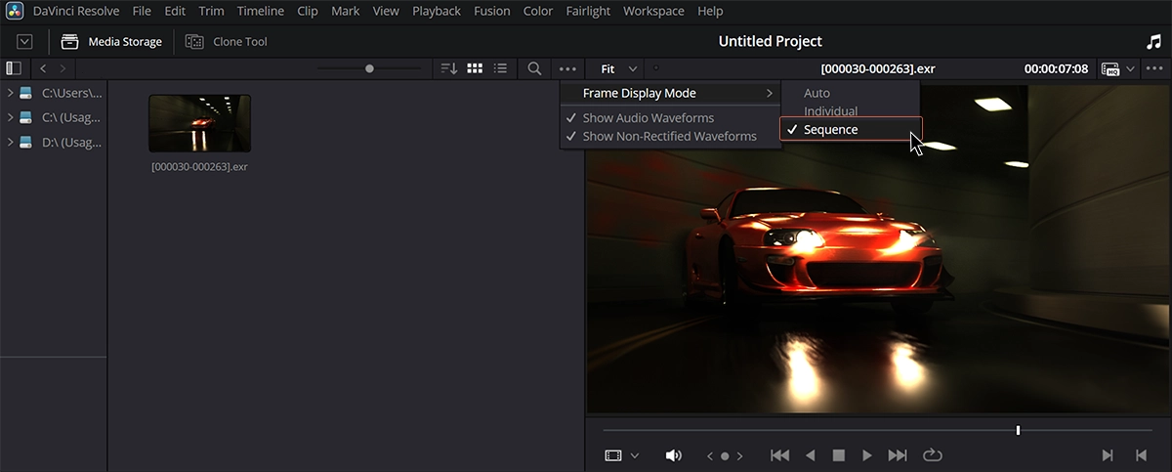This screenshot has width=1172, height=472.
Task: Set mark out point
Action: [x=1141, y=455]
